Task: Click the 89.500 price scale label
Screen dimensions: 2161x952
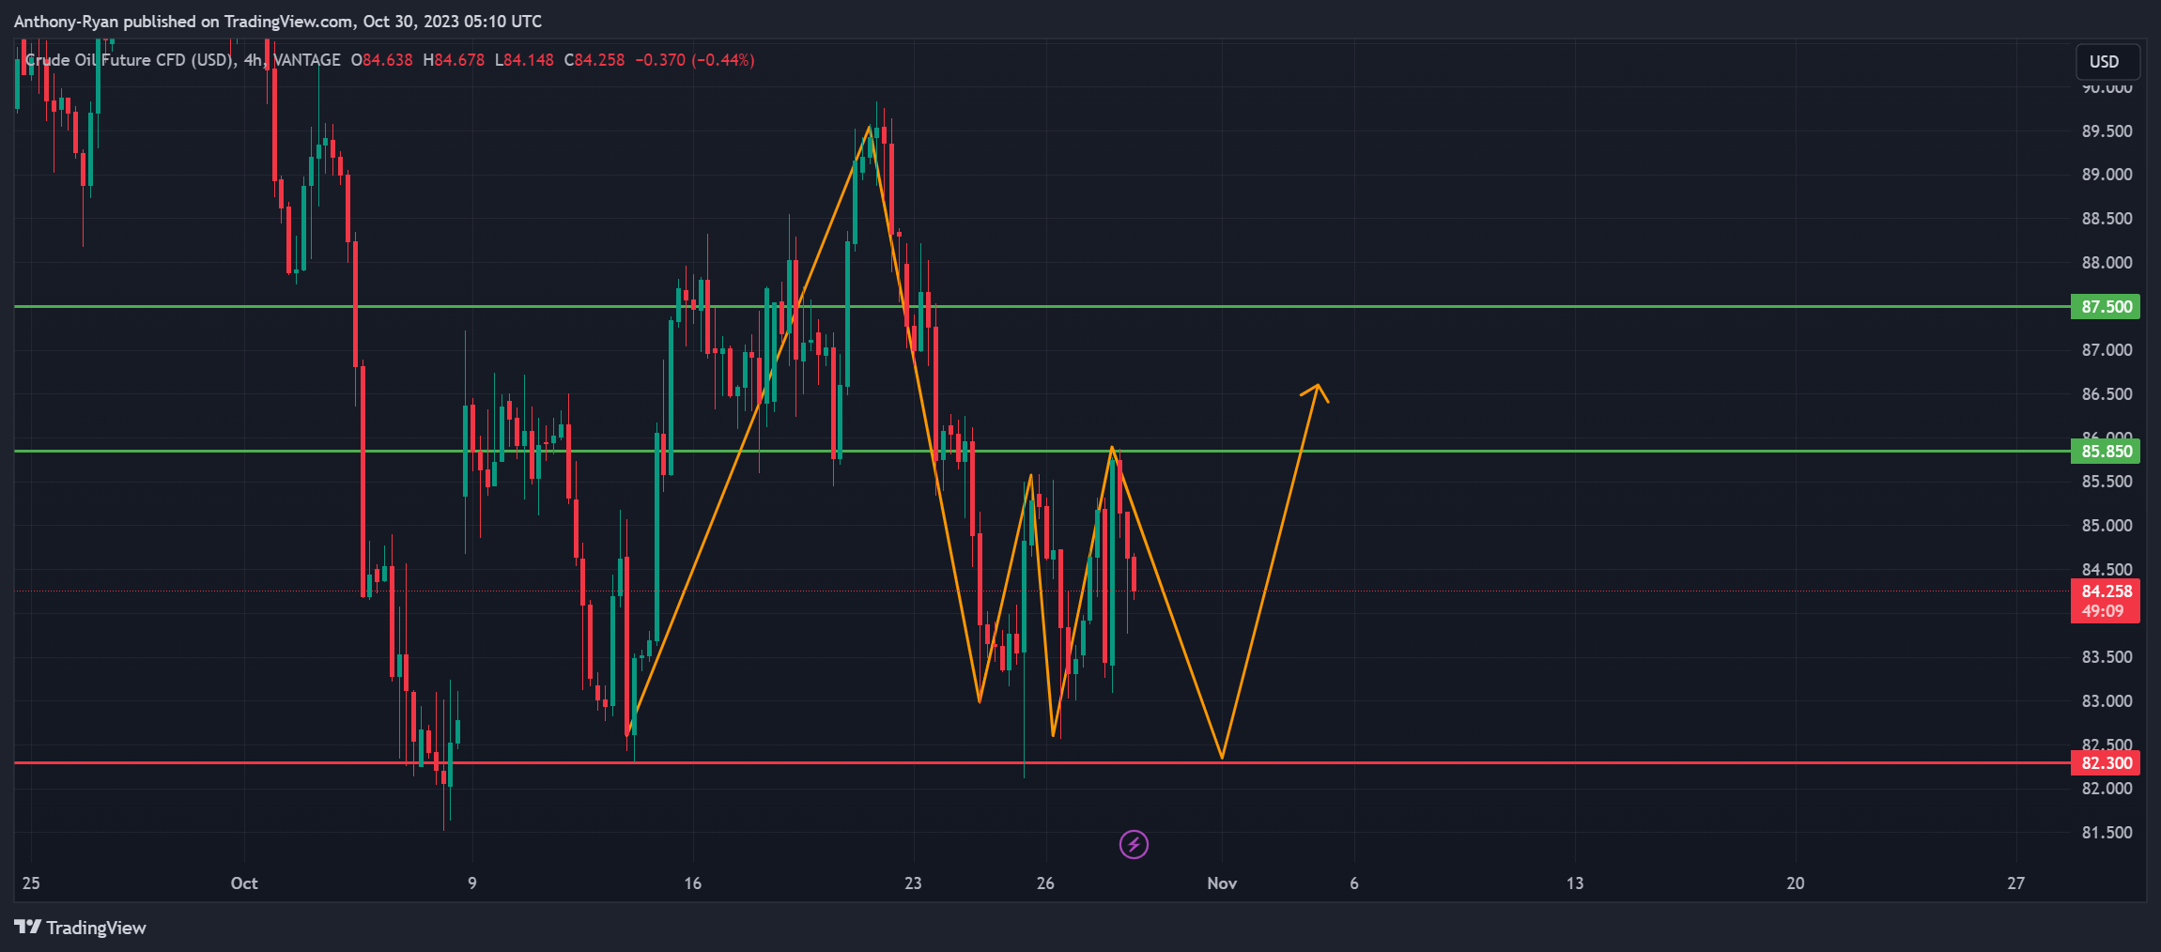Action: pos(2107,131)
